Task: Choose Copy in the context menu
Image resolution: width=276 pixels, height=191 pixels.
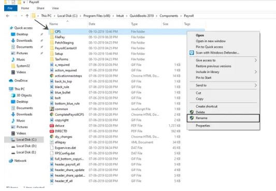Action: [x=199, y=99]
